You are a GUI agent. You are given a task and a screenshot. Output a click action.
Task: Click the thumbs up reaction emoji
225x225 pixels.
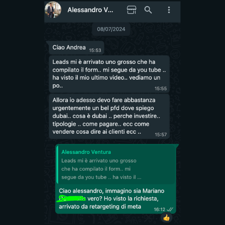(x=166, y=218)
